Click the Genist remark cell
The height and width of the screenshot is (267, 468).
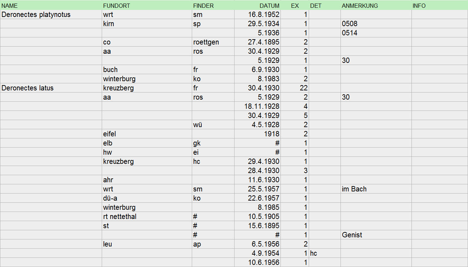[x=352, y=235]
